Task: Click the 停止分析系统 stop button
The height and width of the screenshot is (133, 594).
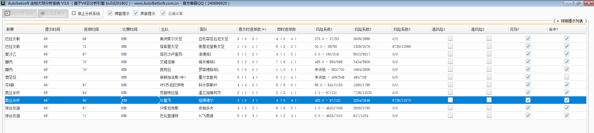Action: click(86, 14)
